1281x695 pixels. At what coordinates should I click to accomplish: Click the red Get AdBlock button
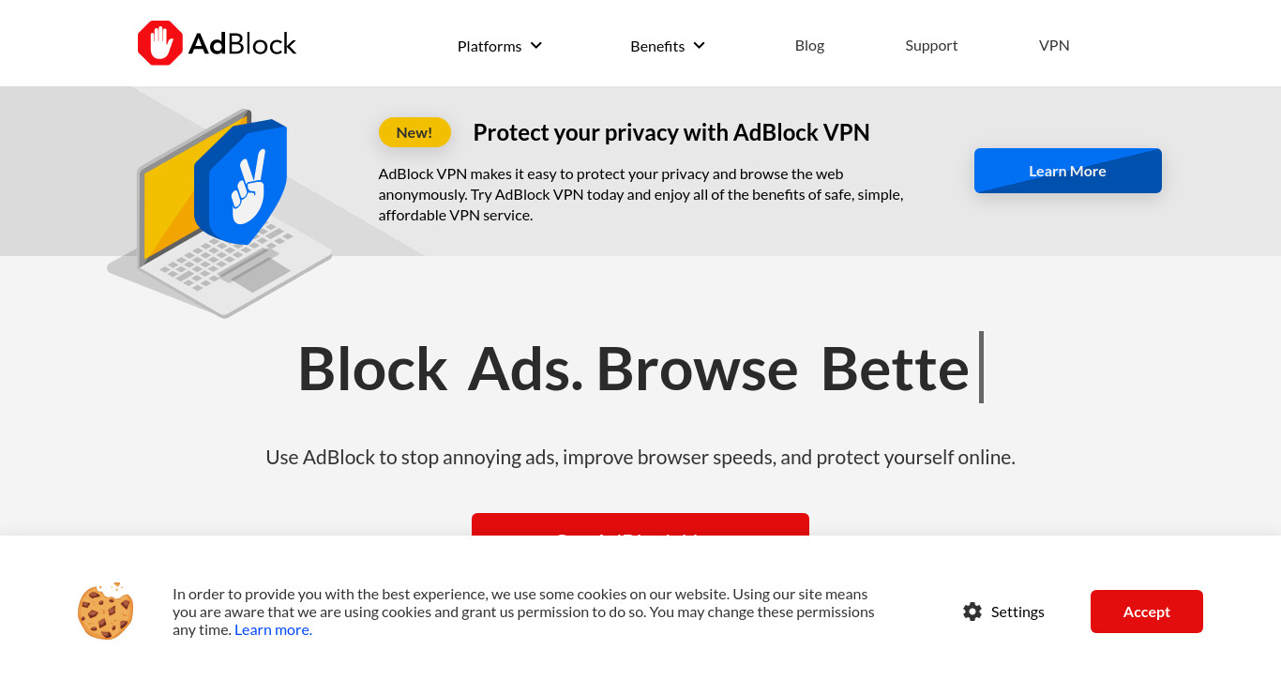[640, 525]
